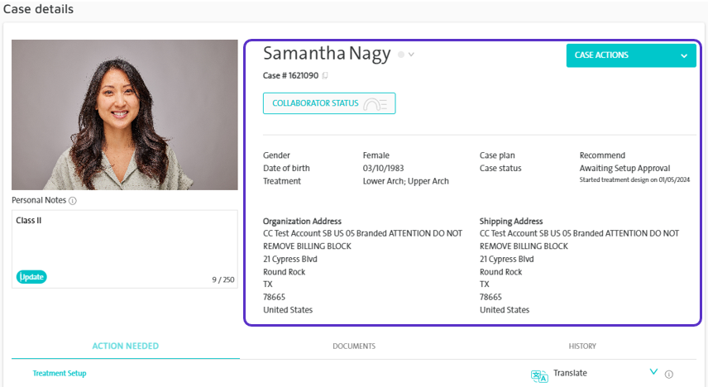The image size is (708, 387).
Task: Click the Translate label
Action: pos(570,373)
